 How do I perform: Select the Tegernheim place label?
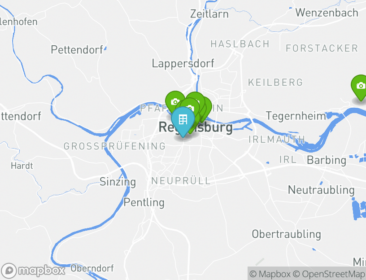pos(296,116)
